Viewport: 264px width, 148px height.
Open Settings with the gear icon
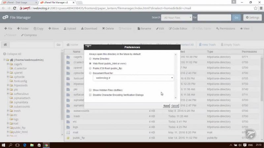tap(247, 17)
